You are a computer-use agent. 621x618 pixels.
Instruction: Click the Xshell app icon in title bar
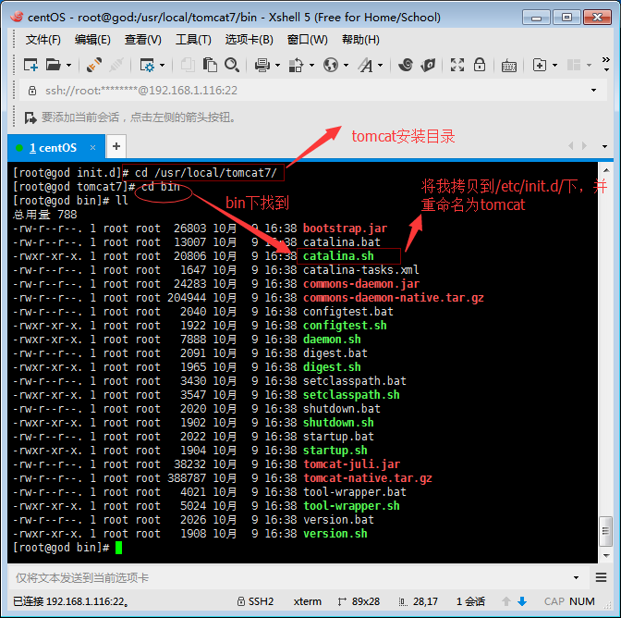pos(17,17)
